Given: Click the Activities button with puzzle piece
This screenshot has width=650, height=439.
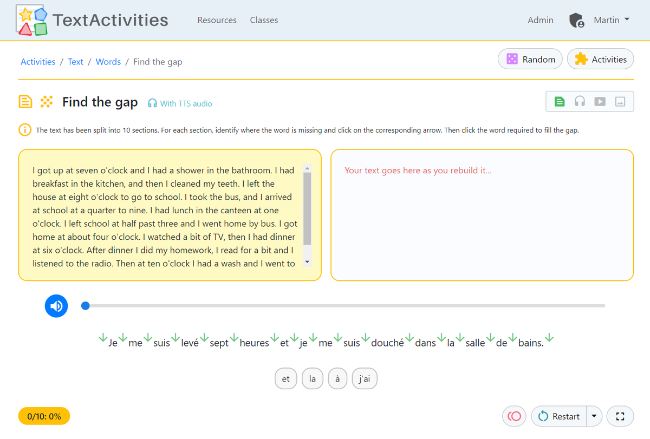Looking at the screenshot, I should point(600,60).
